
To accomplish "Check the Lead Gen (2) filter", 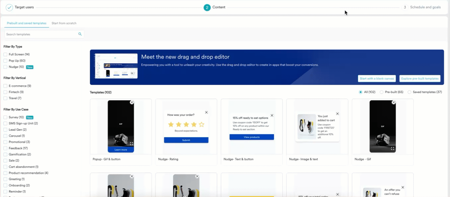I will click(5, 130).
